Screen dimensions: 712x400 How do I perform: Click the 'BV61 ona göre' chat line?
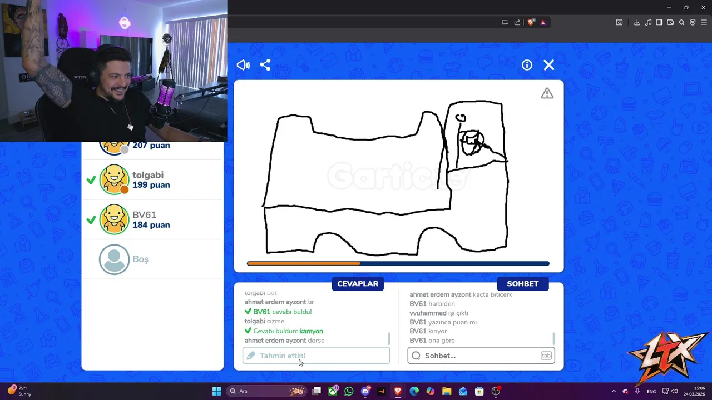click(x=432, y=341)
